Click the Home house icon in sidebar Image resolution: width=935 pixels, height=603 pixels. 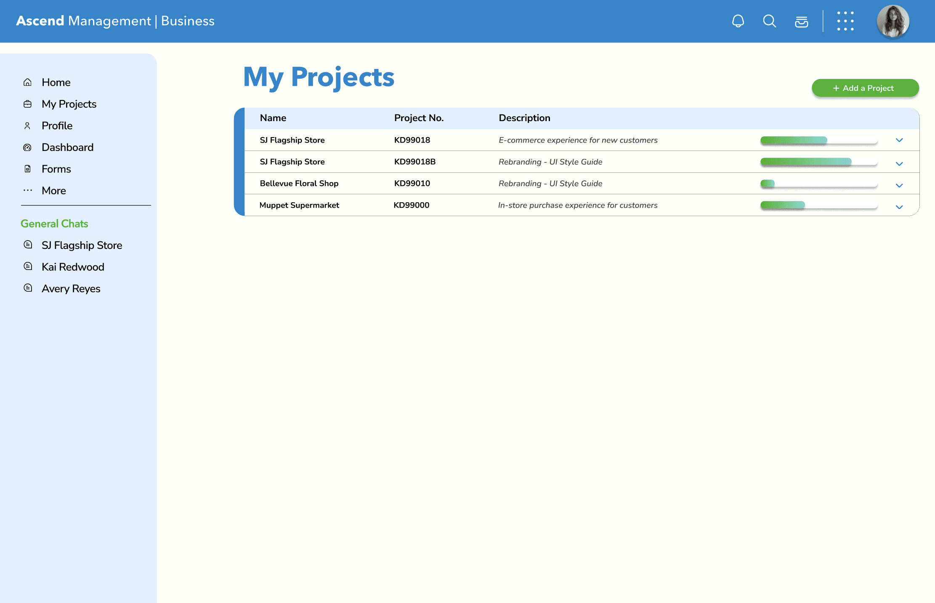pyautogui.click(x=27, y=82)
